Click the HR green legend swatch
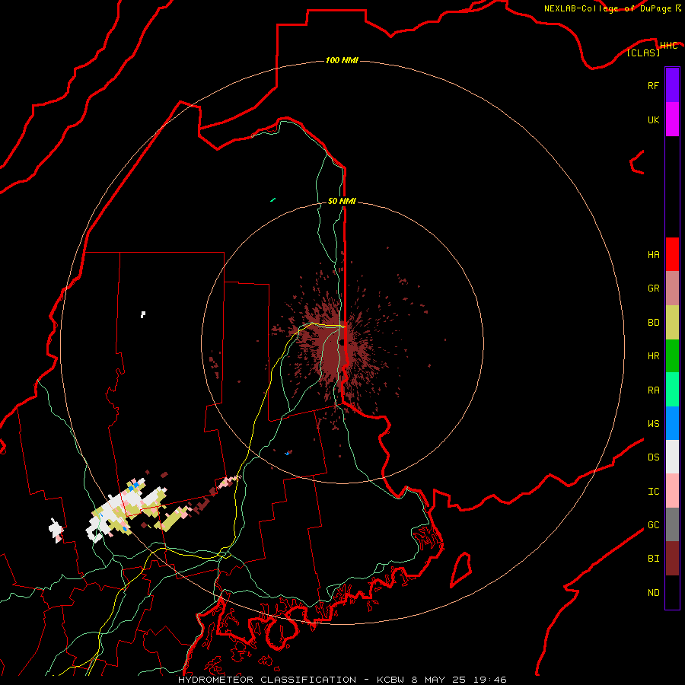Image resolution: width=685 pixels, height=685 pixels. [x=672, y=356]
